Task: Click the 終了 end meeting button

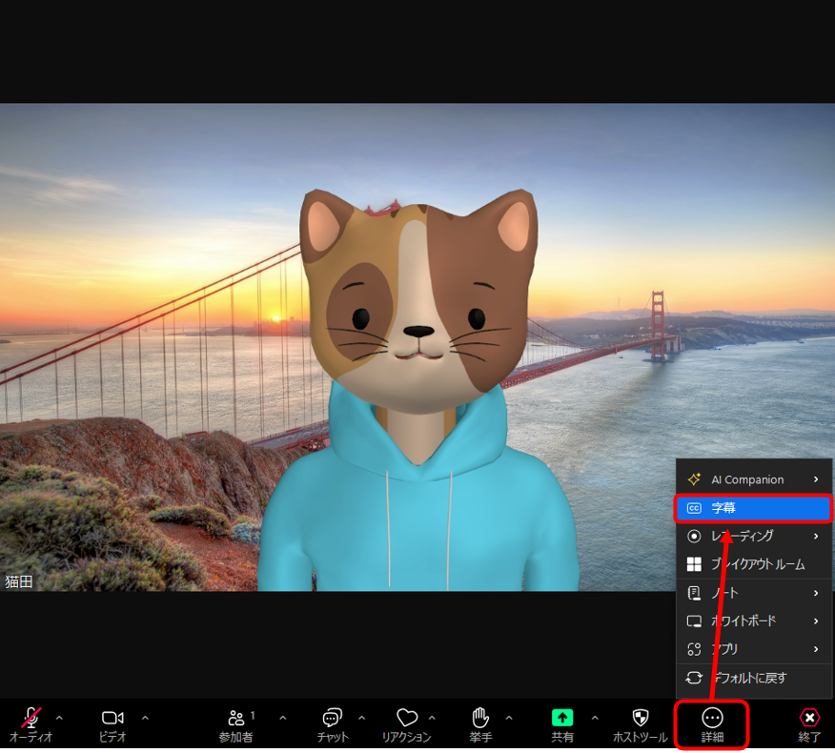Action: 809,725
